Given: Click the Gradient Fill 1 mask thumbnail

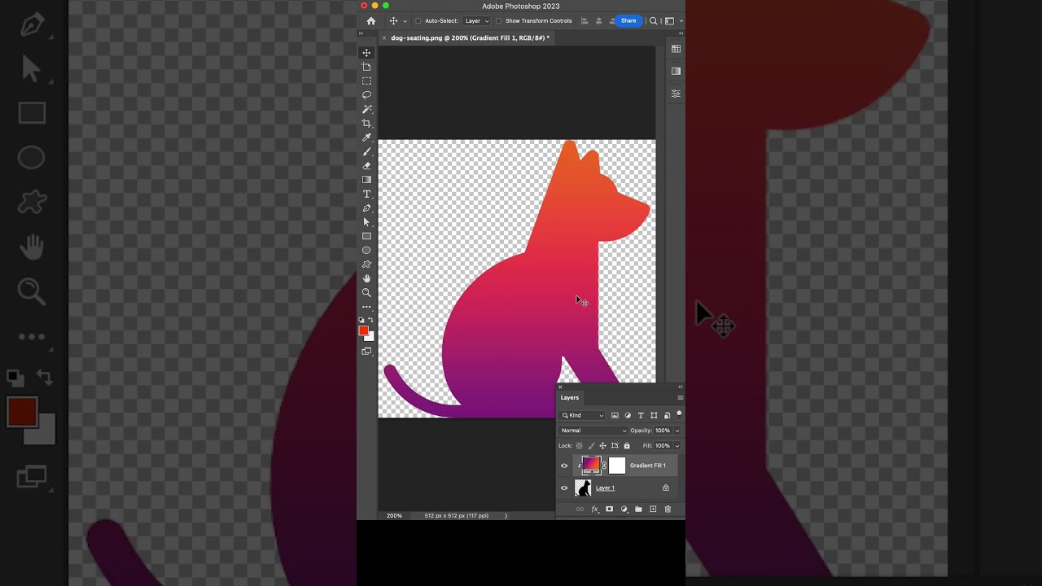Looking at the screenshot, I should click(x=617, y=466).
